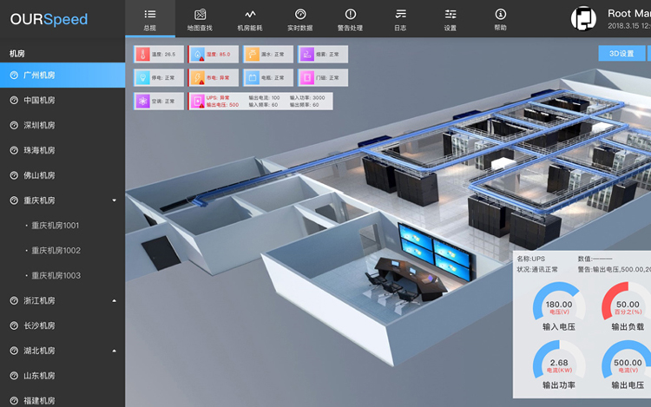This screenshot has width=651, height=407.
Task: Open the 地图查找 map search icon
Action: click(200, 15)
